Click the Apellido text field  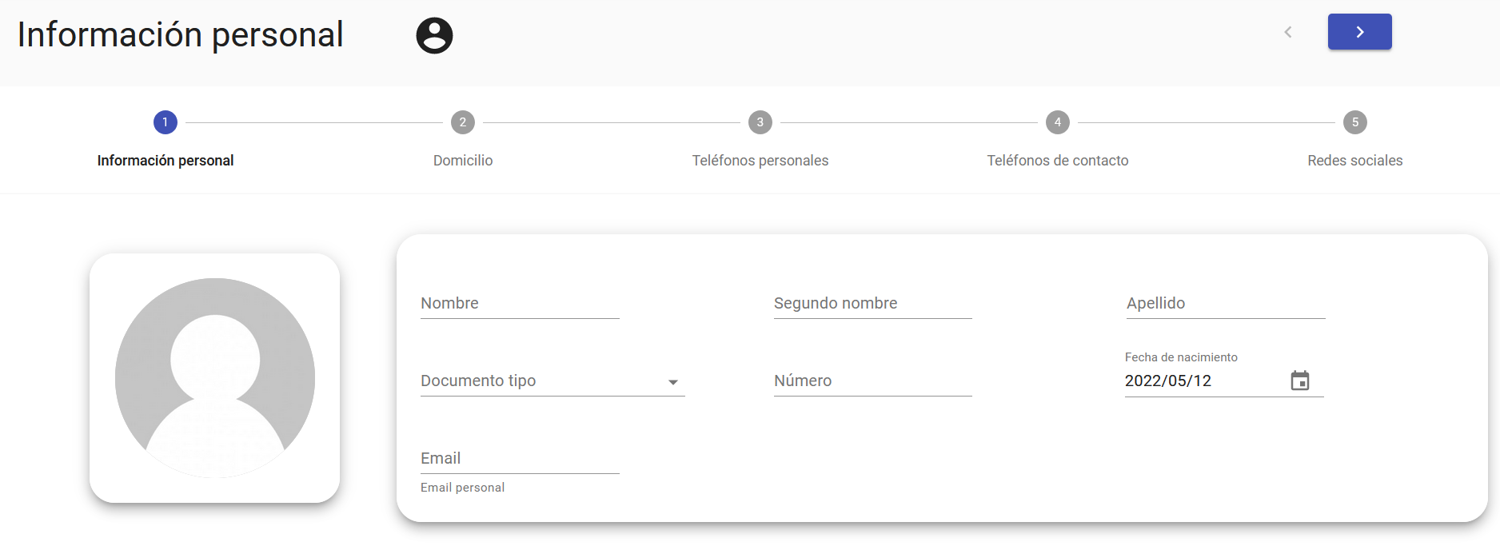point(1225,304)
